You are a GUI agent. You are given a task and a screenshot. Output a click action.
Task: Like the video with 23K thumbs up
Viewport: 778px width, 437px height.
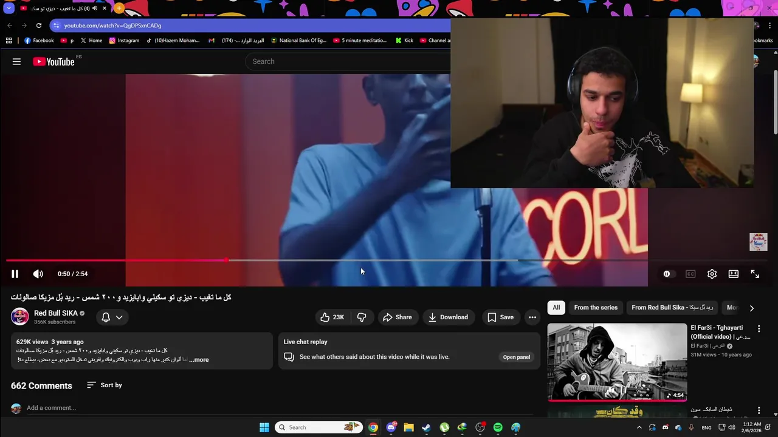pos(332,317)
